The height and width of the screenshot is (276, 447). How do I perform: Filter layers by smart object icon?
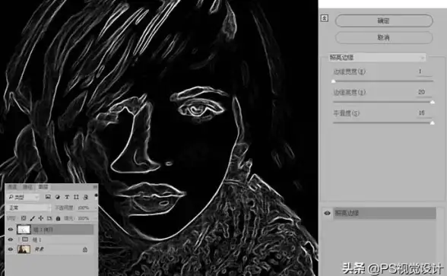[85, 197]
